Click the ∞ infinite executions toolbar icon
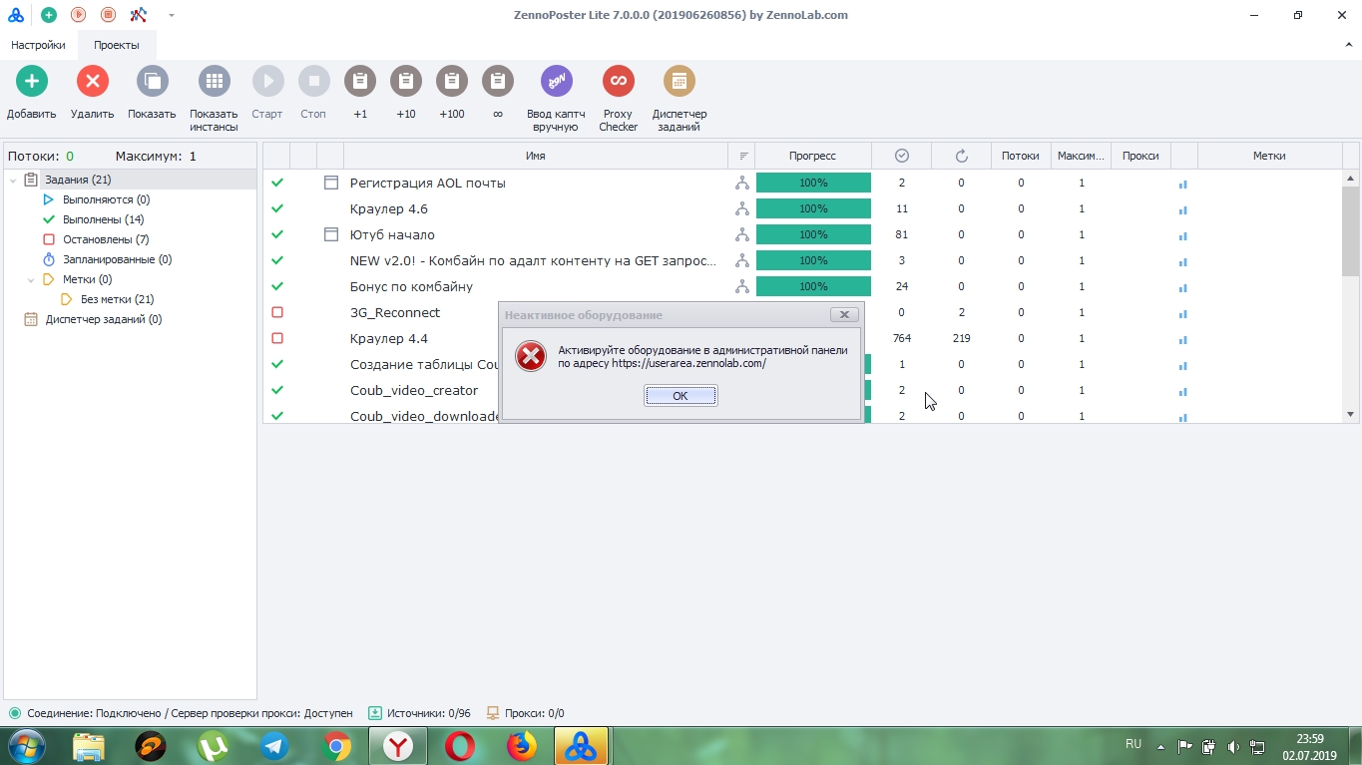Viewport: 1362px width, 765px height. tap(498, 81)
